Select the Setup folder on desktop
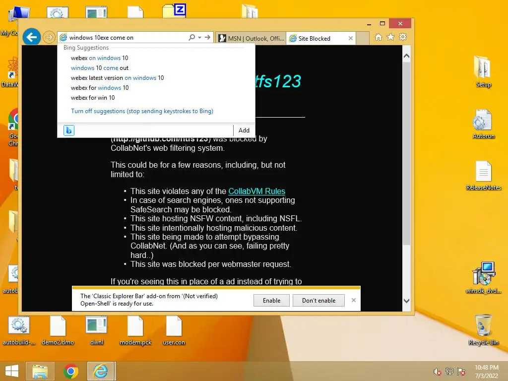This screenshot has height=381, width=508. click(483, 71)
